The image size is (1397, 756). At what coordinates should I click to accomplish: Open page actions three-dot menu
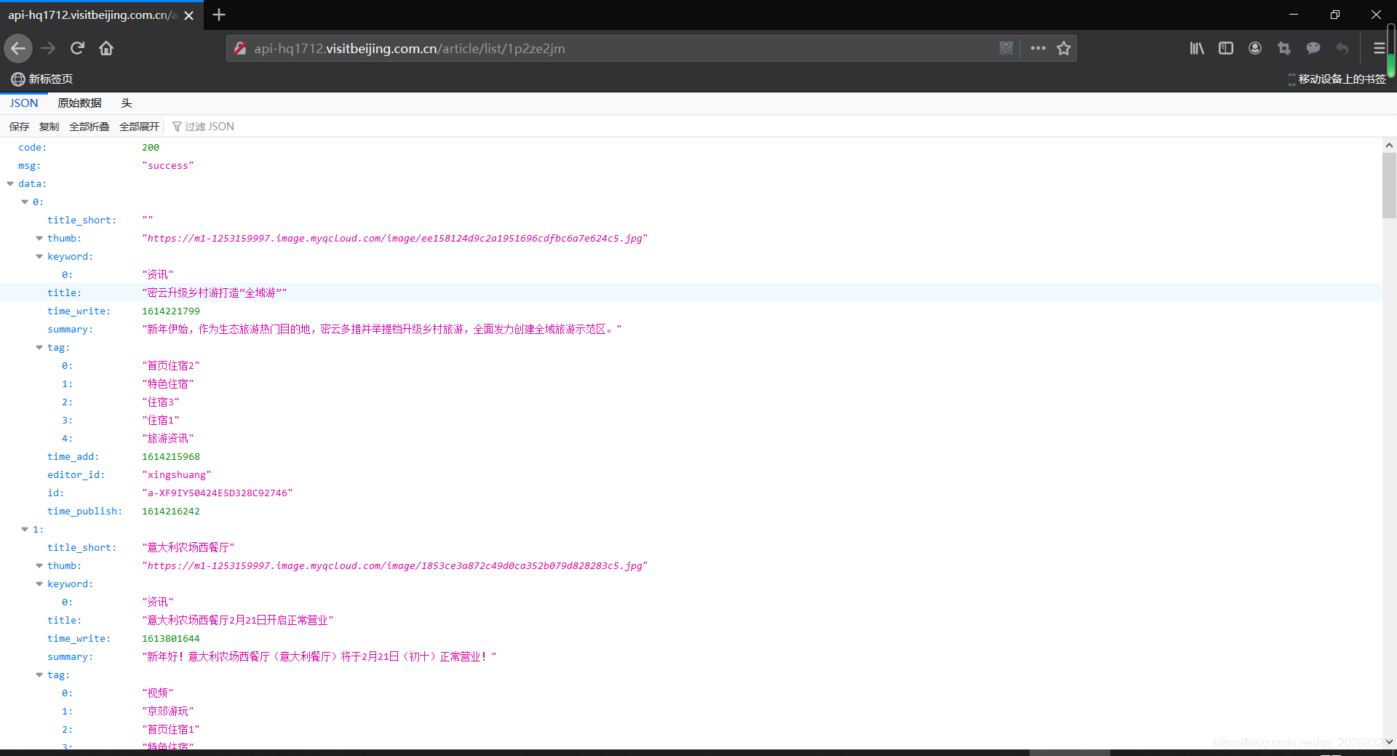tap(1038, 49)
